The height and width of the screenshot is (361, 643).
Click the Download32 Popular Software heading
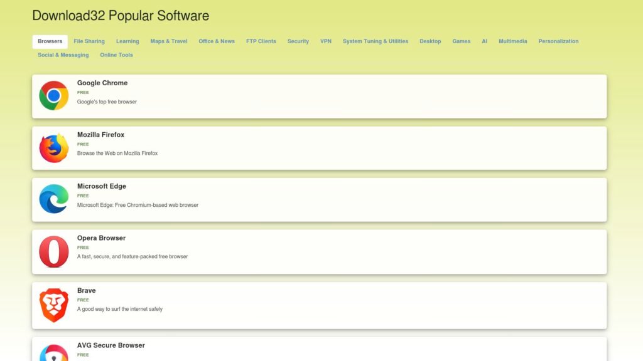(x=121, y=16)
